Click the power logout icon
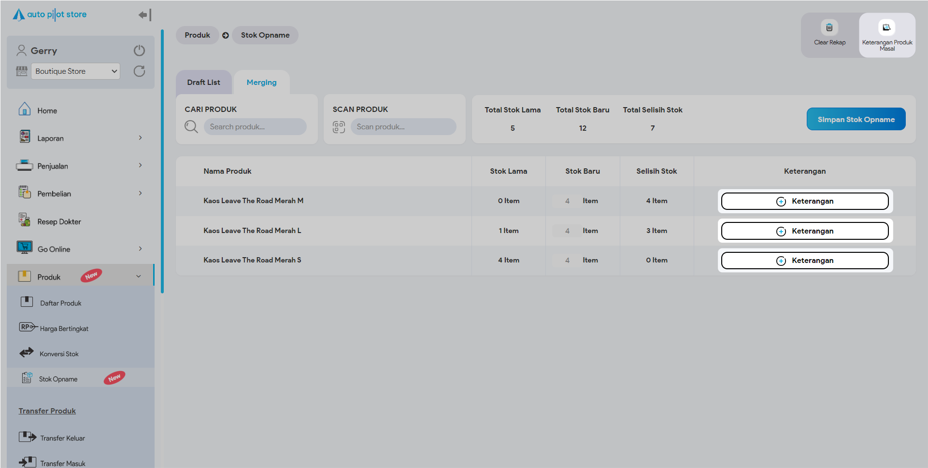The height and width of the screenshot is (468, 928). click(139, 51)
